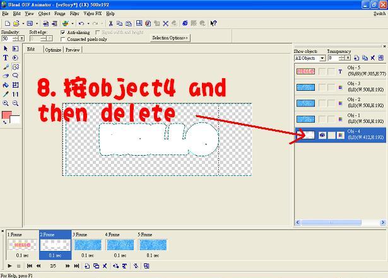
Task: Expand the Similarity value dropdown
Action: [22, 38]
